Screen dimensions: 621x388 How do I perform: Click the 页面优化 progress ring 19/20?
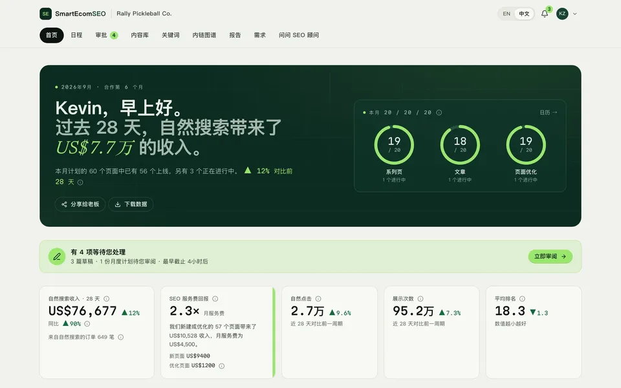click(x=526, y=145)
